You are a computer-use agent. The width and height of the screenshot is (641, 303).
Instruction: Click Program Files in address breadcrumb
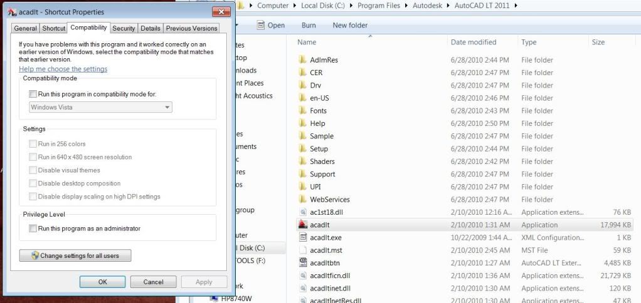[x=379, y=6]
